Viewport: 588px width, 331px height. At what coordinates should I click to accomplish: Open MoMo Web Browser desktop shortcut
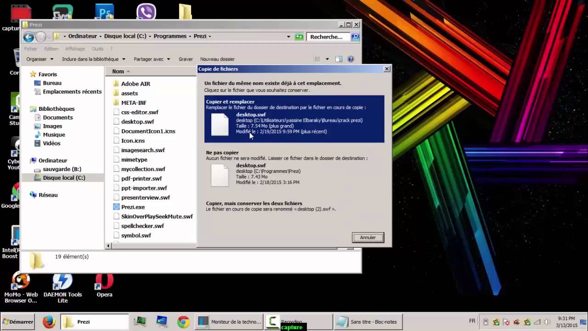click(x=21, y=288)
